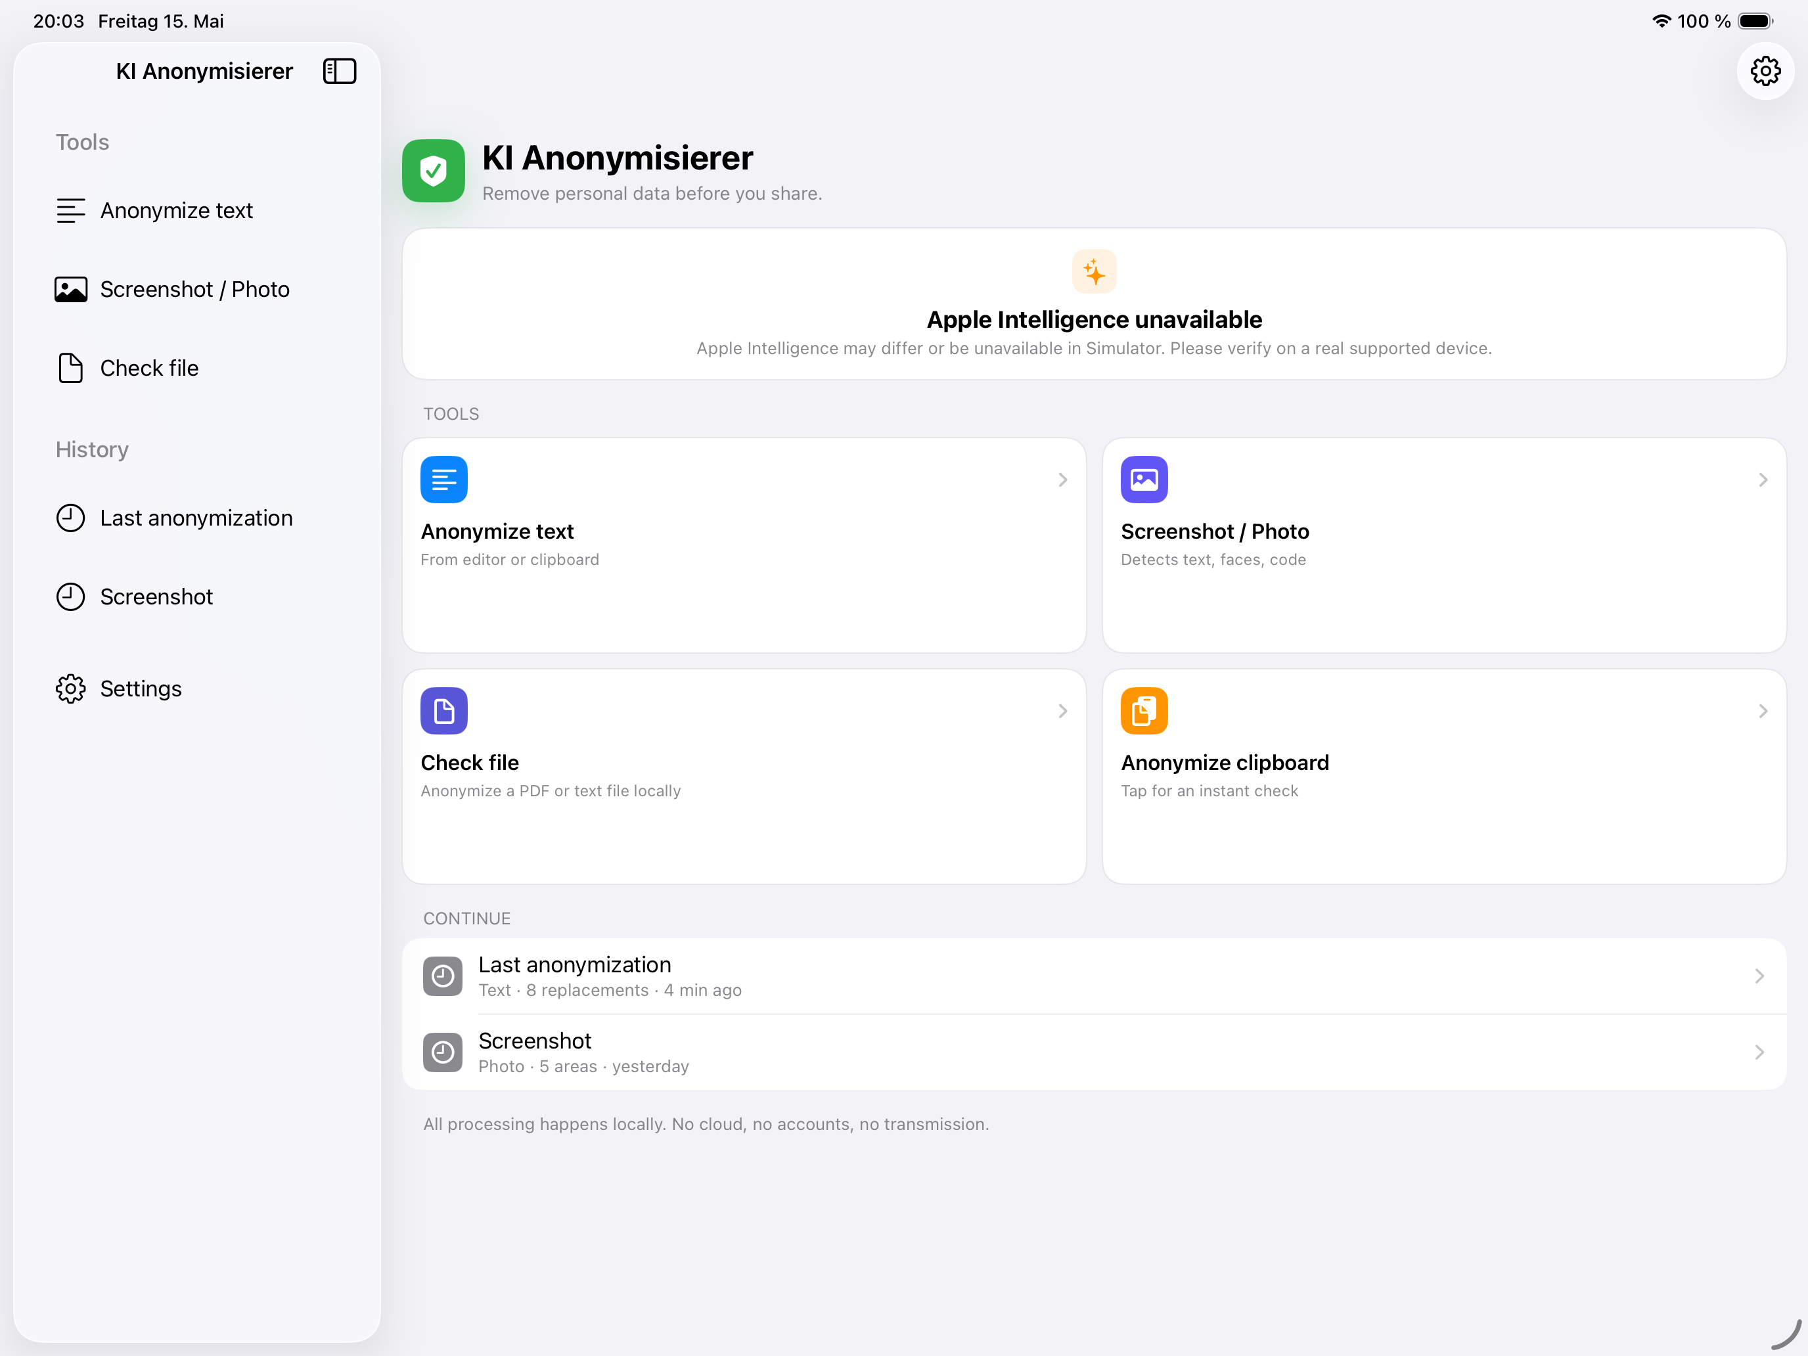Screen dimensions: 1808x1356
Task: Tap the Apple Intelligence unavailable banner
Action: point(1094,304)
